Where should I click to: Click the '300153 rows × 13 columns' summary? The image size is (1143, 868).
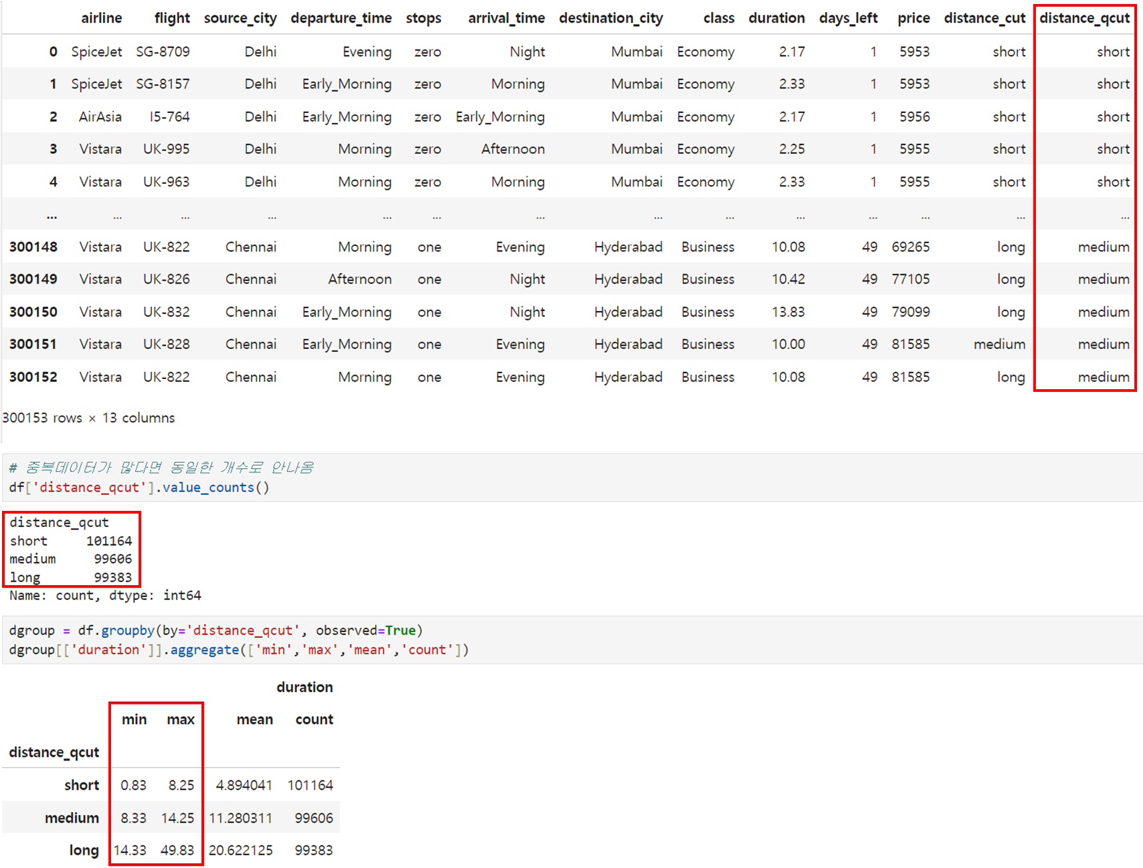click(x=88, y=418)
